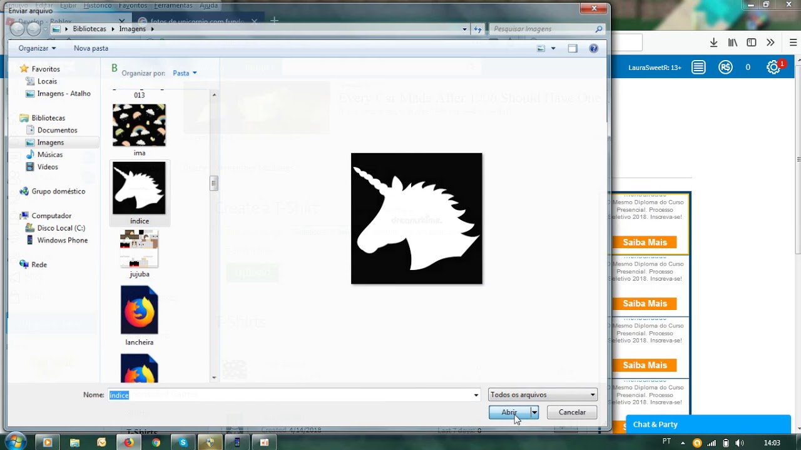Click LauraSweetR username link
Viewport: 801px width, 450px height.
pyautogui.click(x=655, y=67)
